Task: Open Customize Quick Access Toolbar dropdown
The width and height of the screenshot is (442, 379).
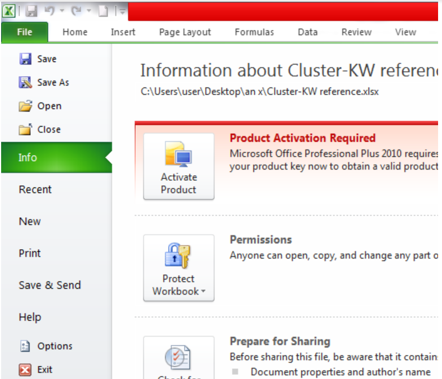Action: pos(123,12)
